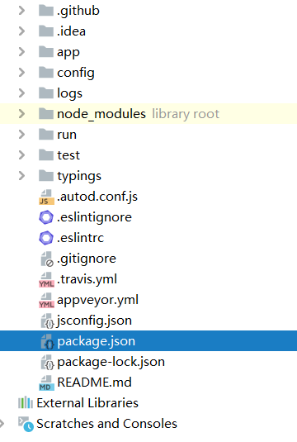Click the JSON icon of package-lock.json
Image resolution: width=297 pixels, height=442 pixels.
(47, 362)
